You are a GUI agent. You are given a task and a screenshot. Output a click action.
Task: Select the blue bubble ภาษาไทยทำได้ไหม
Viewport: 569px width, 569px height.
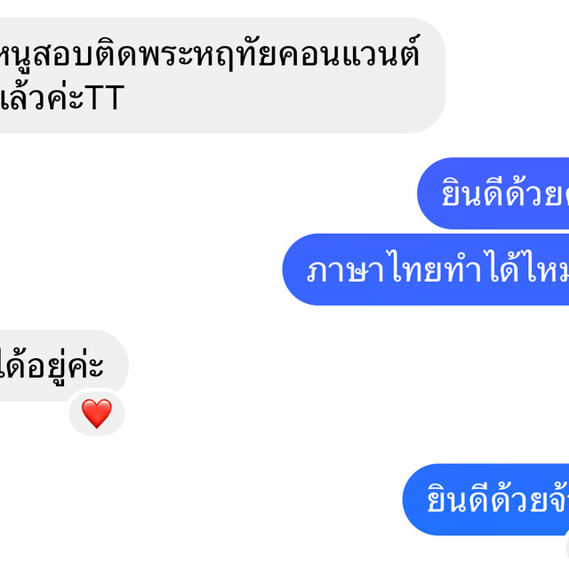coord(426,269)
